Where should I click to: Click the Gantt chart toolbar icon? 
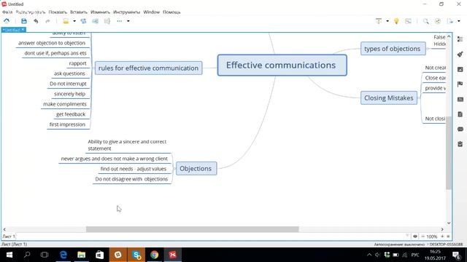(x=408, y=21)
